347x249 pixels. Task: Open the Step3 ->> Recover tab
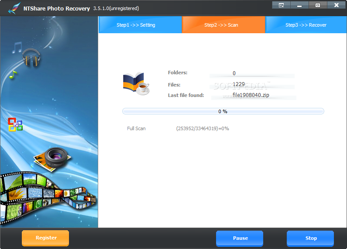pos(306,25)
